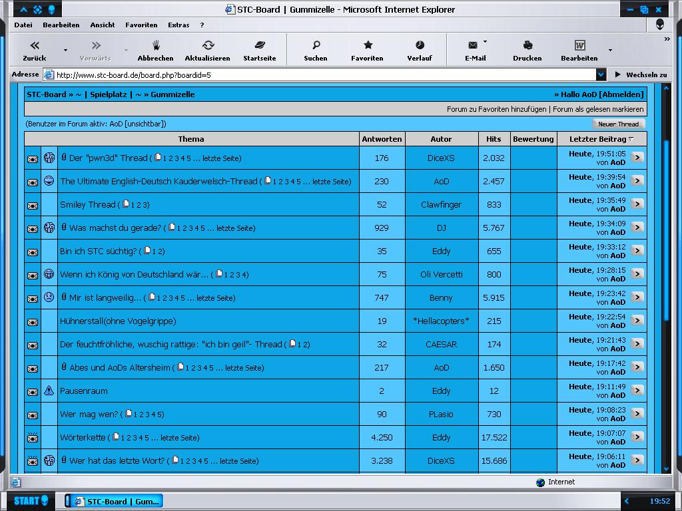The height and width of the screenshot is (511, 682).
Task: Open the Extras menu
Action: tap(178, 25)
